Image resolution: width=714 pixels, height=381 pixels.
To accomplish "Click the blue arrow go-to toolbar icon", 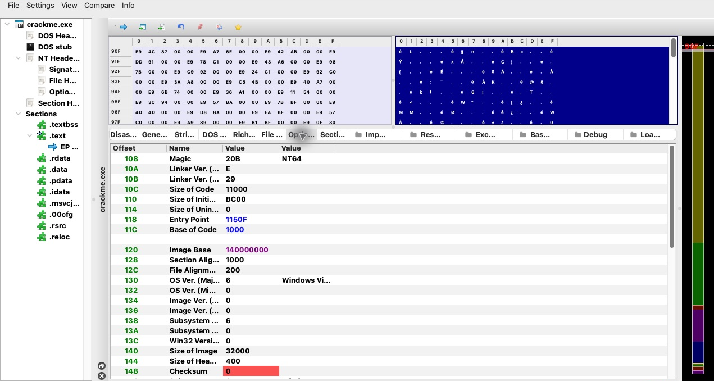I will [124, 27].
